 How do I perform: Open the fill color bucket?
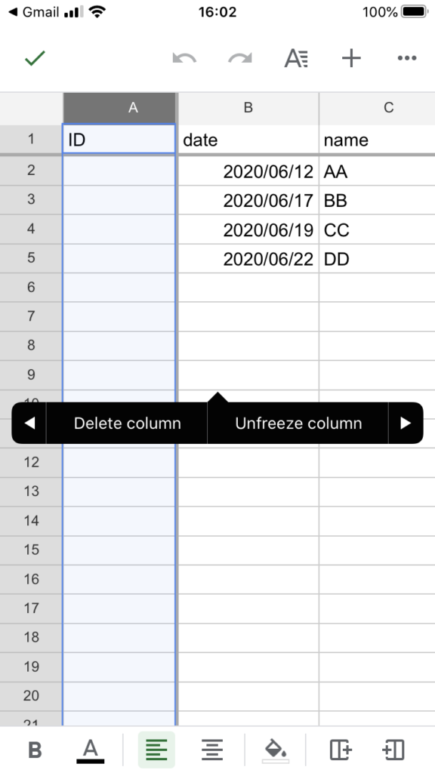276,751
